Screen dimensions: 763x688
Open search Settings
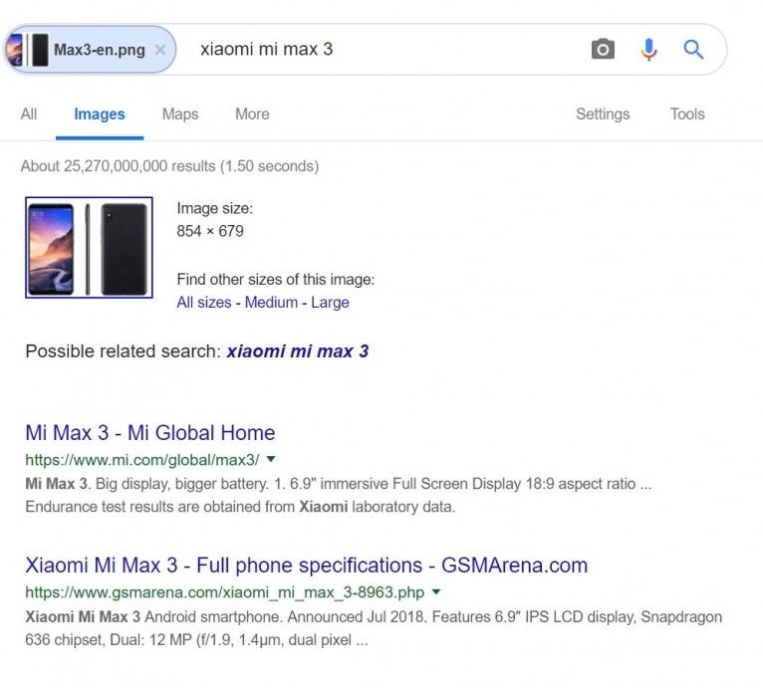tap(603, 114)
